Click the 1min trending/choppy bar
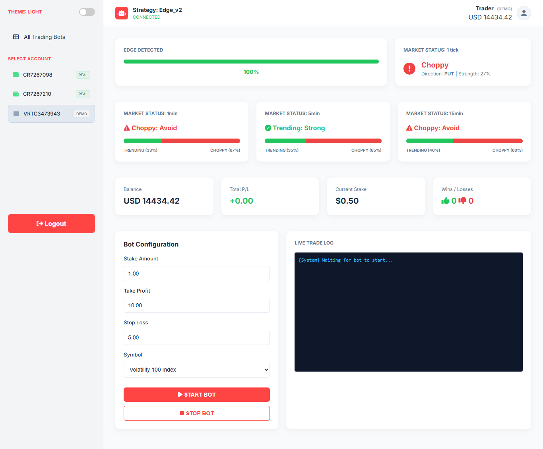This screenshot has width=543, height=449. (x=182, y=141)
